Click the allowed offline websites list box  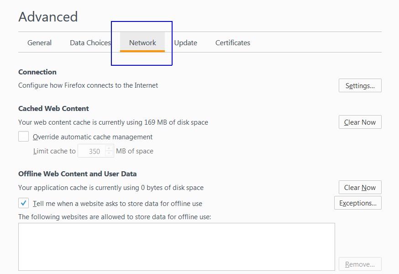coord(177,247)
